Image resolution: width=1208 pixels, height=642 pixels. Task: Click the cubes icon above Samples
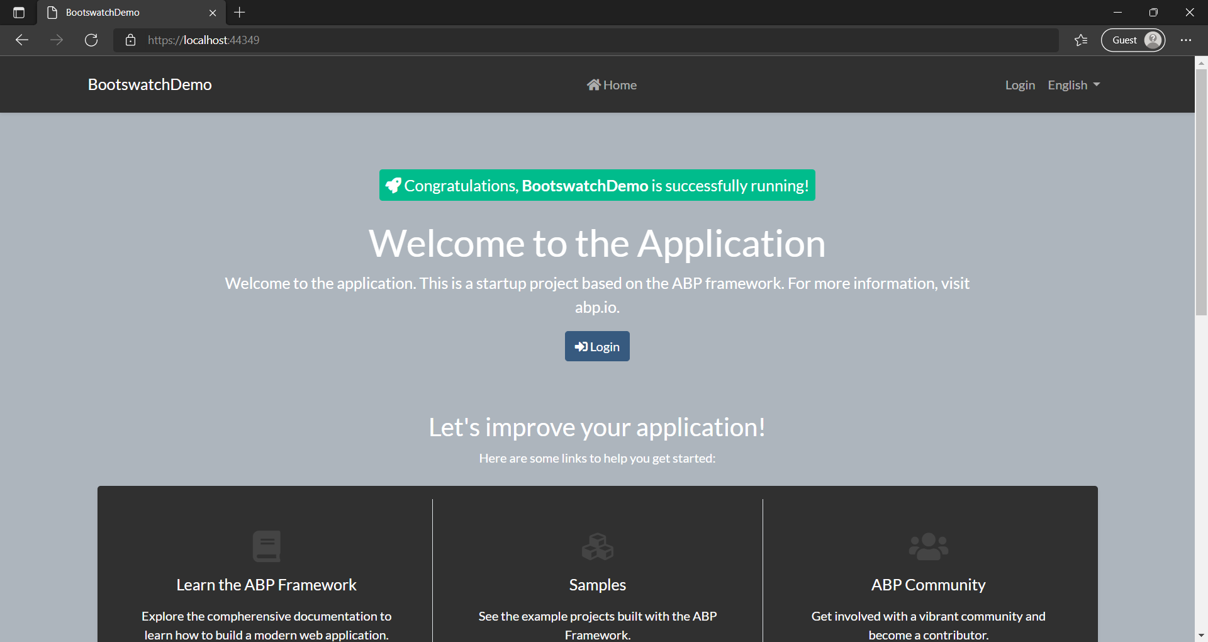pos(598,546)
